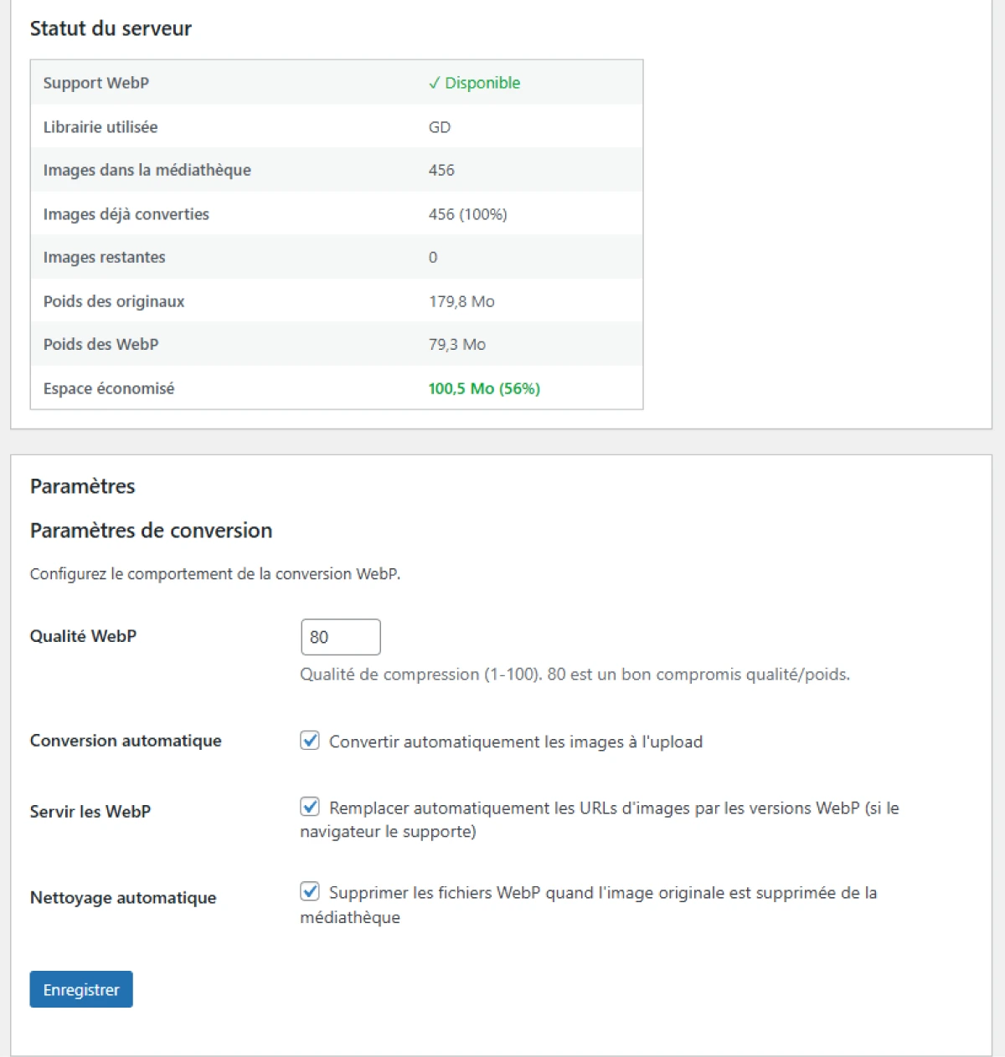Click the Nettoyage automatique setting label
Screen dimensions: 1005x1057
(x=123, y=898)
